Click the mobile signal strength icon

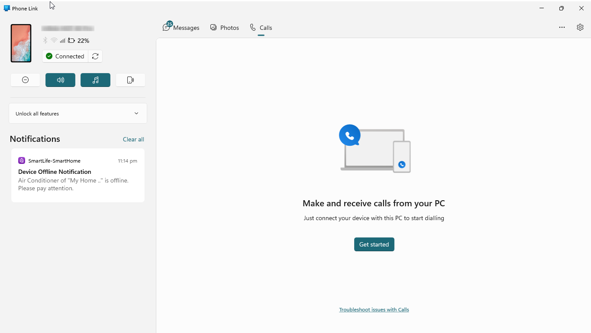point(63,41)
